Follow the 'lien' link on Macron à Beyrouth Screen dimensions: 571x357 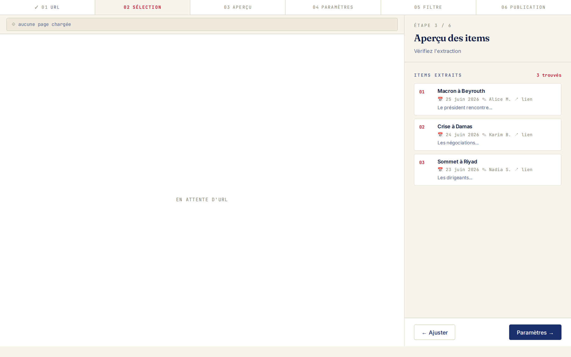pos(527,99)
